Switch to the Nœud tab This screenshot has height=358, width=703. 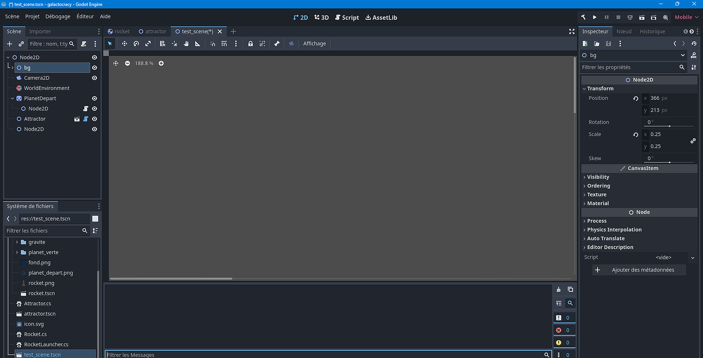pos(624,32)
